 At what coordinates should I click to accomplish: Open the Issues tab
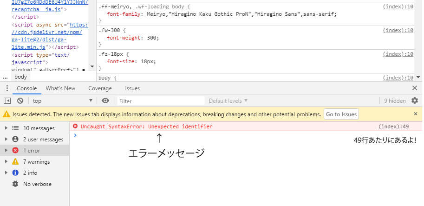(132, 88)
